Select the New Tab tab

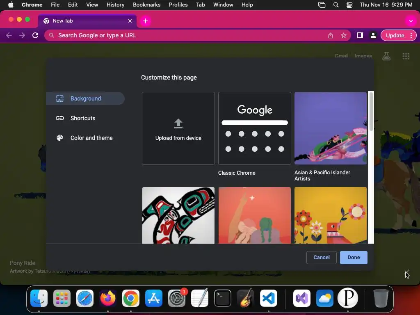click(x=87, y=21)
